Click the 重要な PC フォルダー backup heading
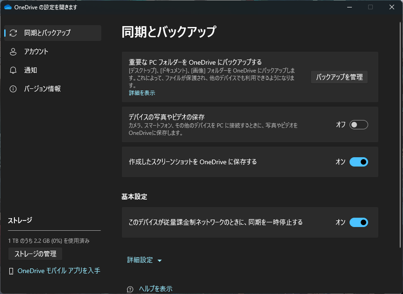This screenshot has height=294, width=403. tap(195, 62)
